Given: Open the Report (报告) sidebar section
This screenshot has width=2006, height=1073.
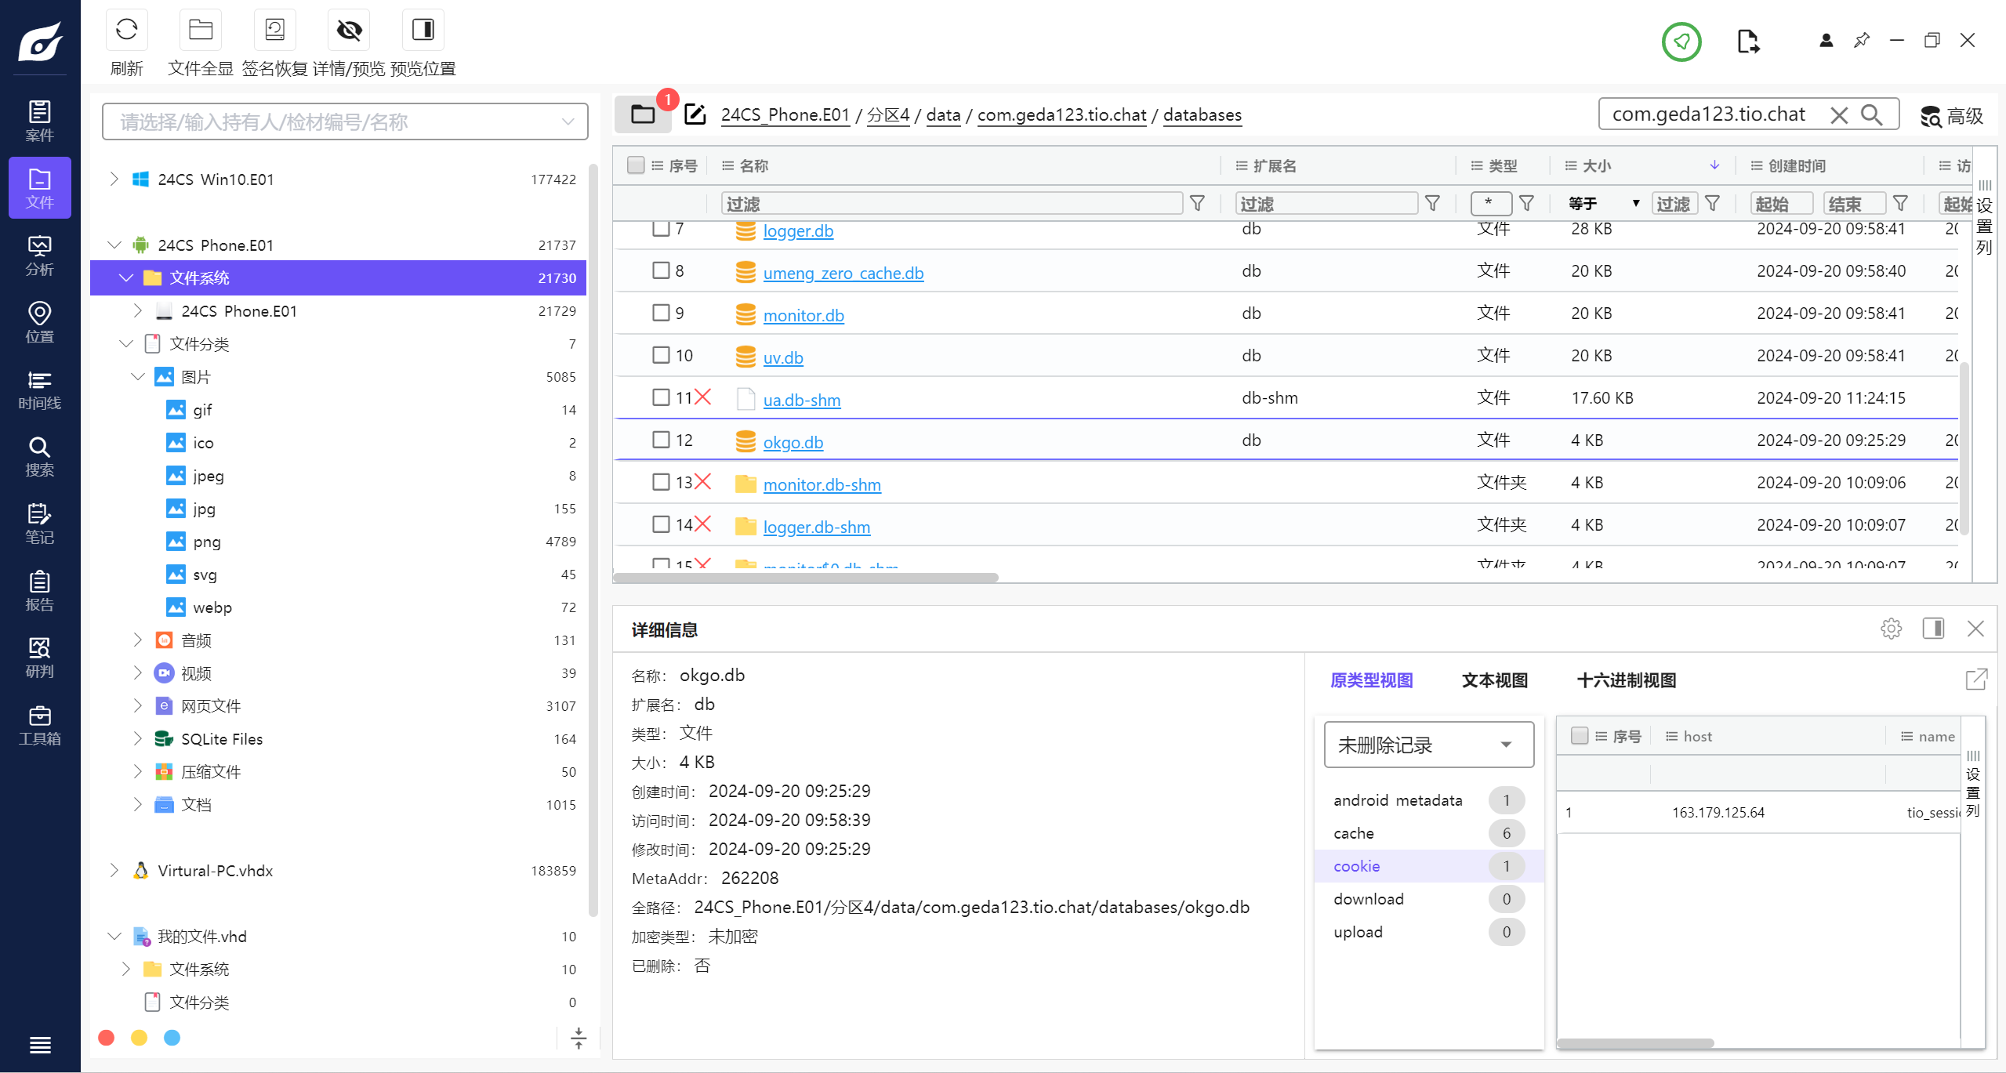Looking at the screenshot, I should click(39, 591).
